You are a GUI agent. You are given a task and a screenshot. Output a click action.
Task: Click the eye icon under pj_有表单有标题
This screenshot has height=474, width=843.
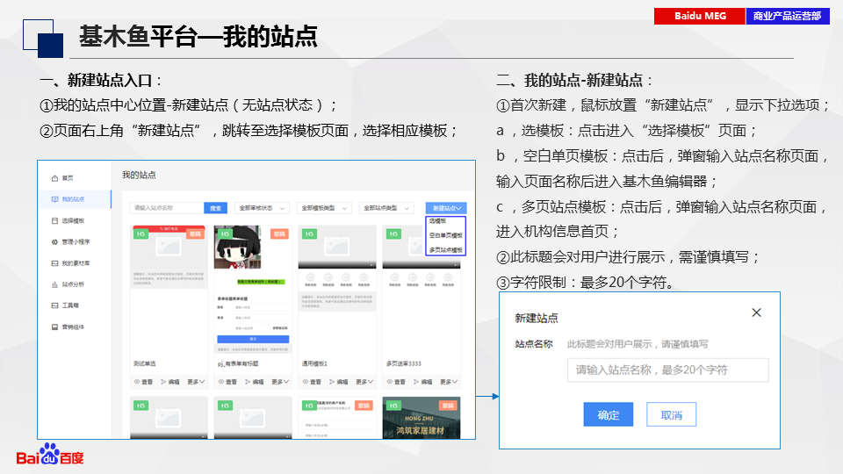pyautogui.click(x=221, y=382)
